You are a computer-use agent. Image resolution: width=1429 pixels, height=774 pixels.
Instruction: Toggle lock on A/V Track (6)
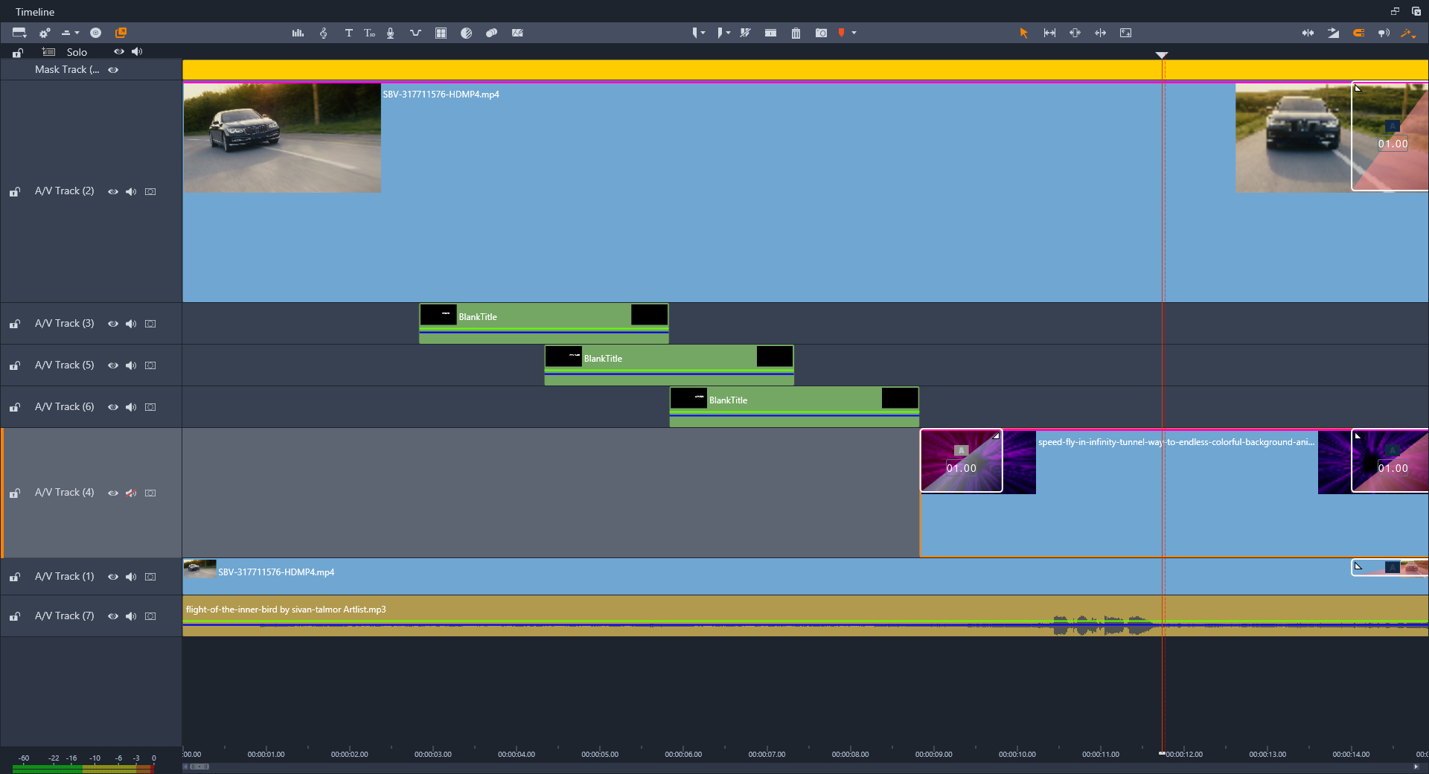click(x=15, y=407)
